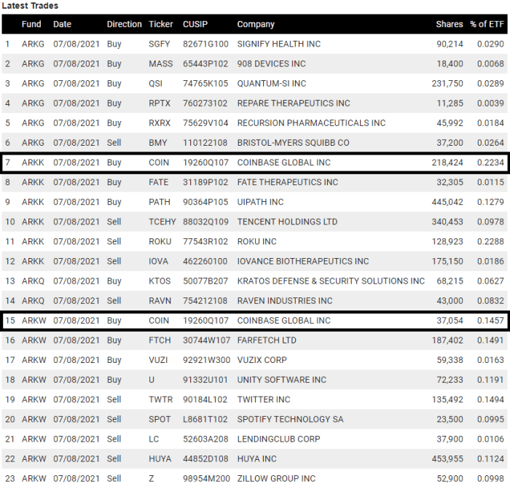Click the FATE ticker cell
The height and width of the screenshot is (492, 510).
(x=158, y=182)
